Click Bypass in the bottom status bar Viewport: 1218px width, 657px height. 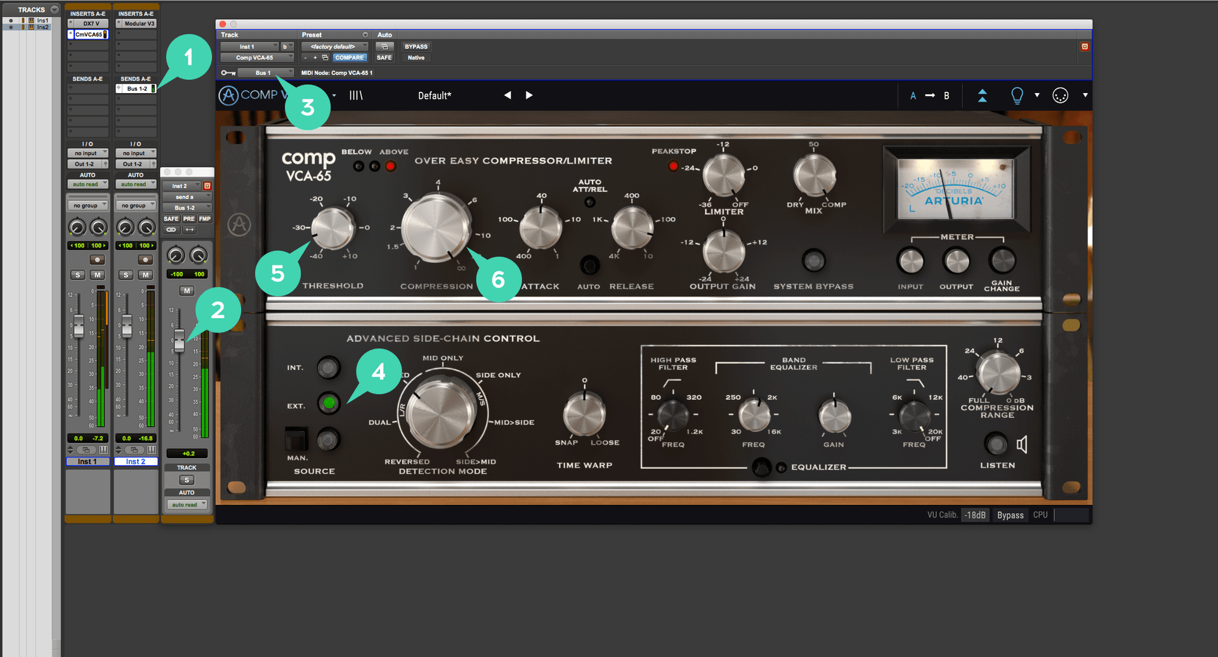click(1010, 515)
